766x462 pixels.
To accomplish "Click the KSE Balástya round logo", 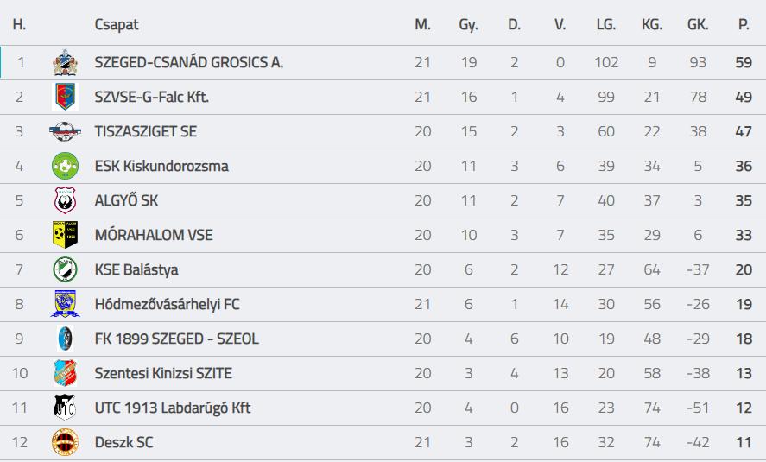I will (x=65, y=269).
